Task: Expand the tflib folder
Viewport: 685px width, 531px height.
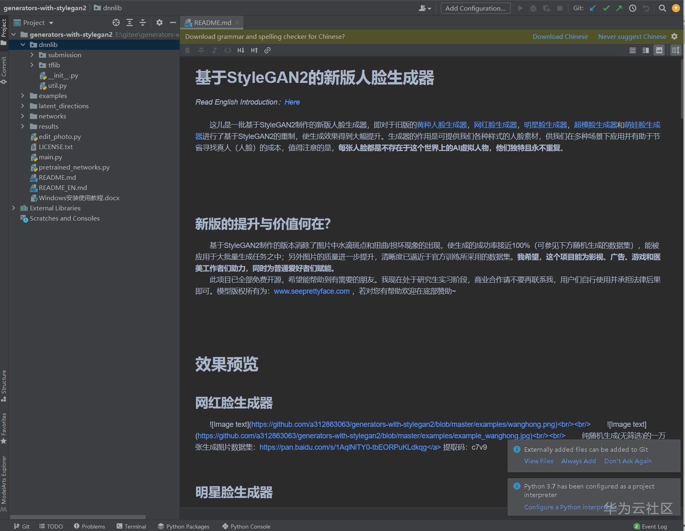Action: pyautogui.click(x=32, y=65)
